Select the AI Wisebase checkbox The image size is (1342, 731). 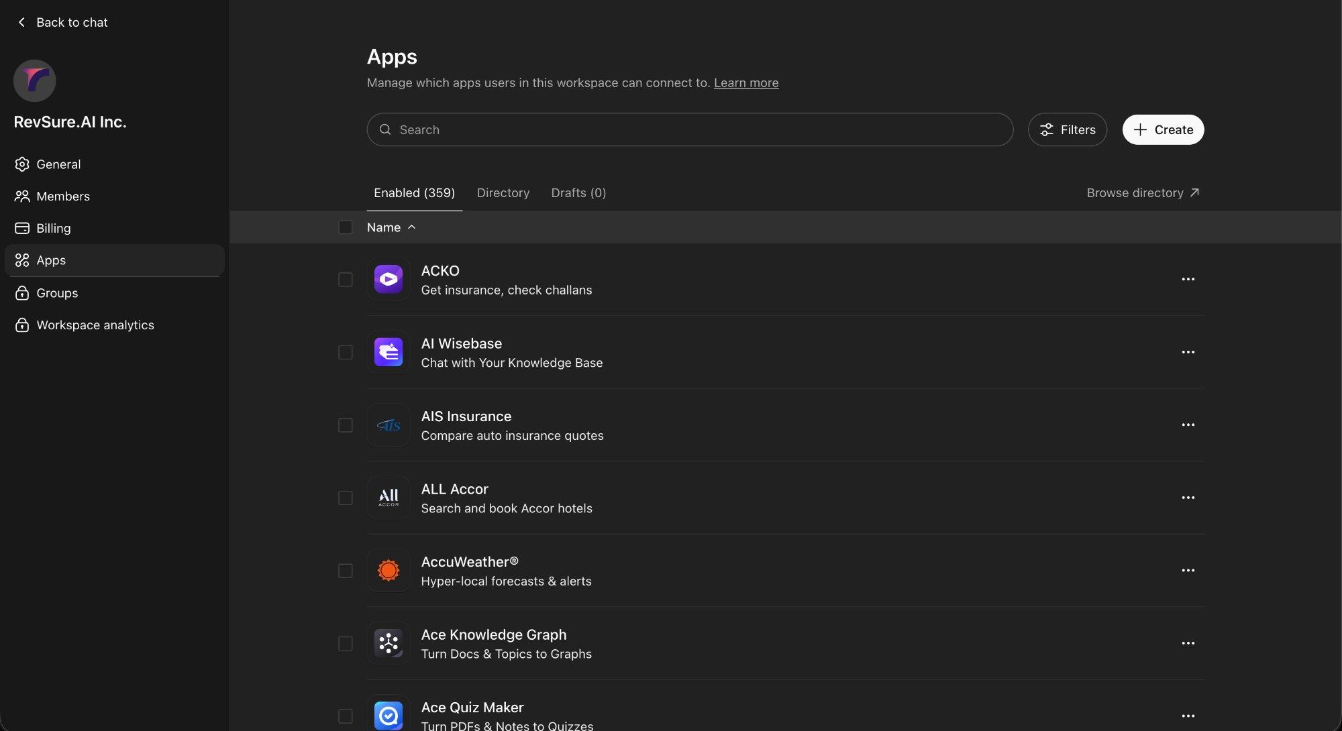coord(346,352)
